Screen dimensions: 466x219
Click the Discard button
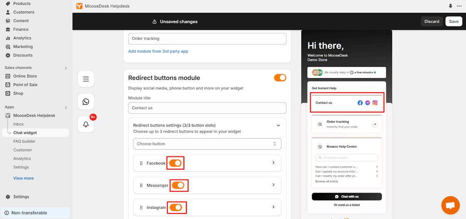click(x=432, y=21)
